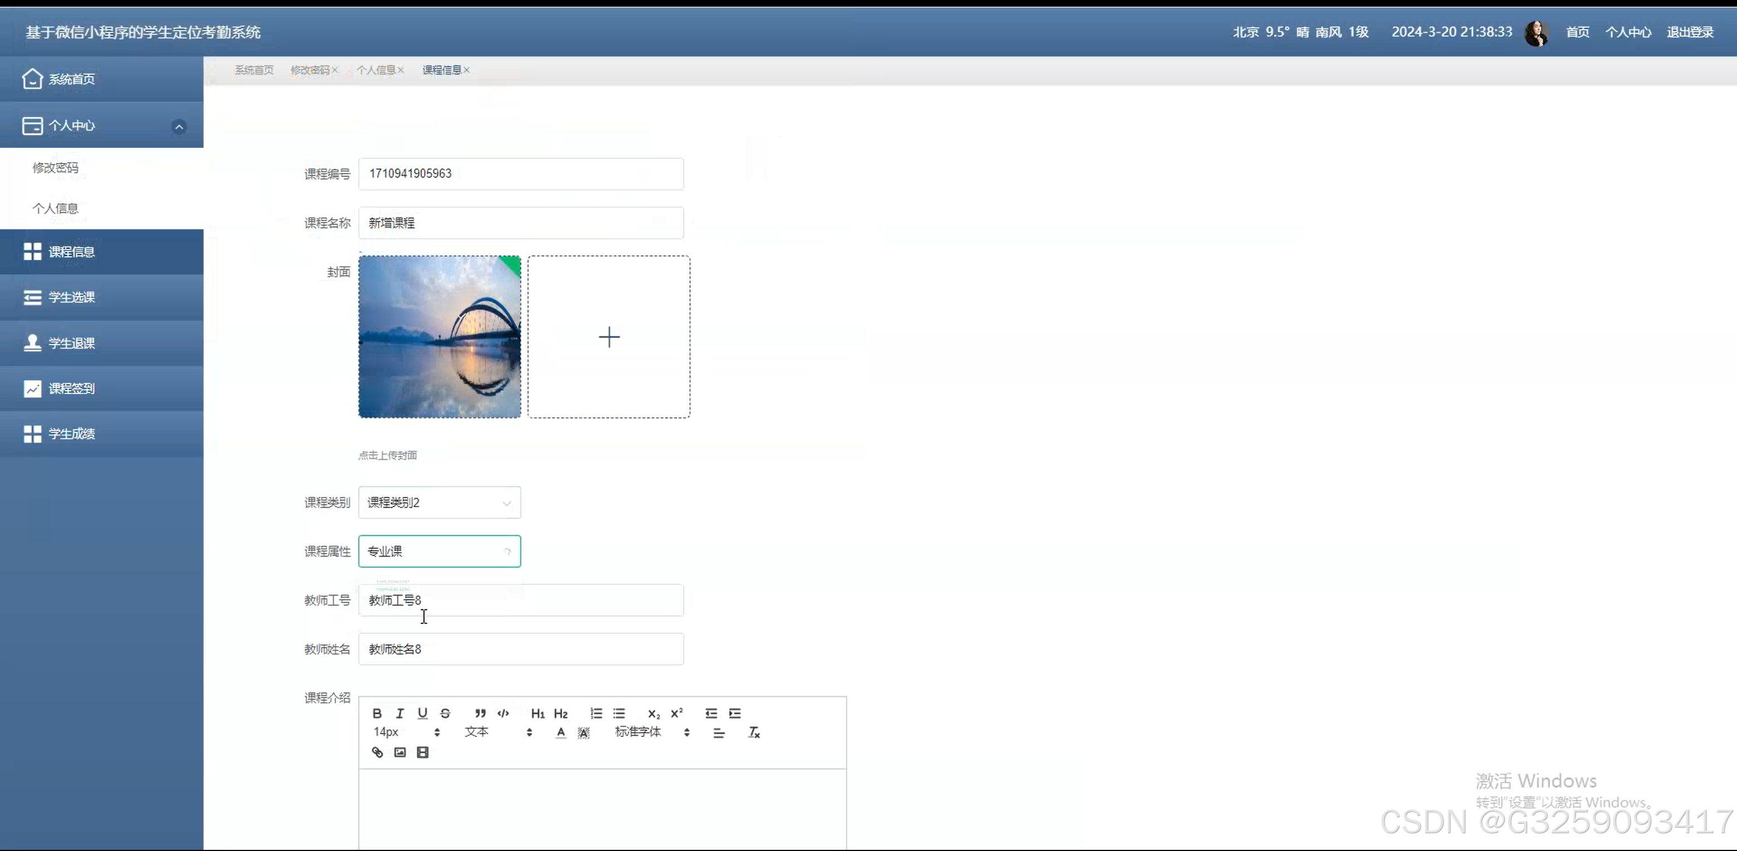Viewport: 1737px width, 851px height.
Task: Open 学生退课 in the sidebar
Action: point(102,343)
